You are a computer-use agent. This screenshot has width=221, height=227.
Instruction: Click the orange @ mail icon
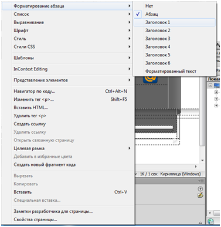(150, 79)
